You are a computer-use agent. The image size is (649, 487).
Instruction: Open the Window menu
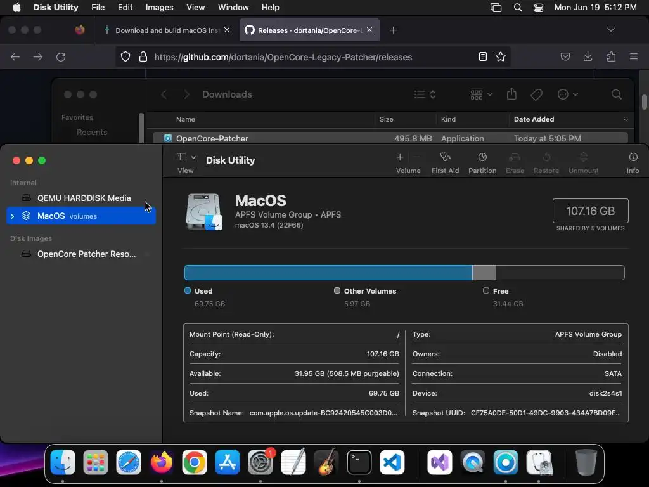click(x=233, y=8)
